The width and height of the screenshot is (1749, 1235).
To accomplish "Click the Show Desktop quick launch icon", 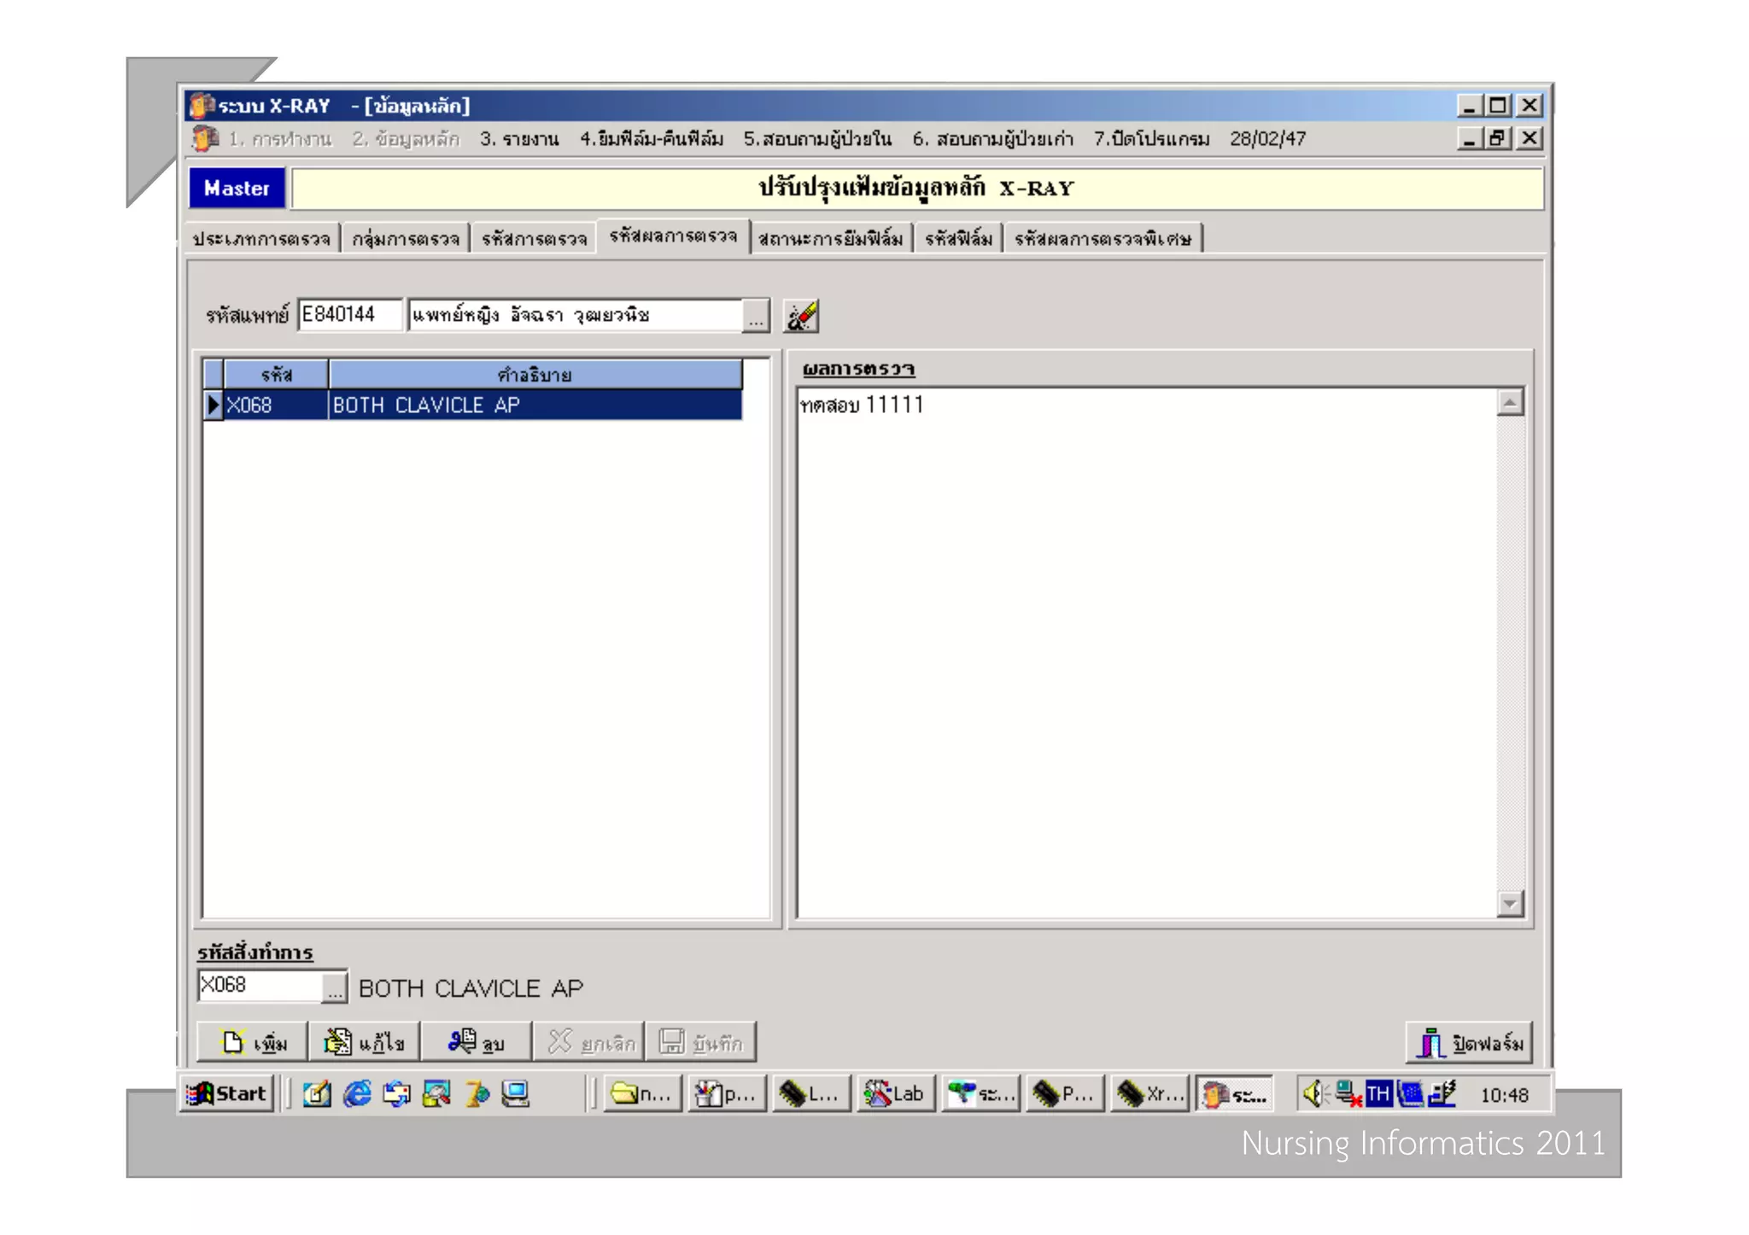I will (317, 1094).
